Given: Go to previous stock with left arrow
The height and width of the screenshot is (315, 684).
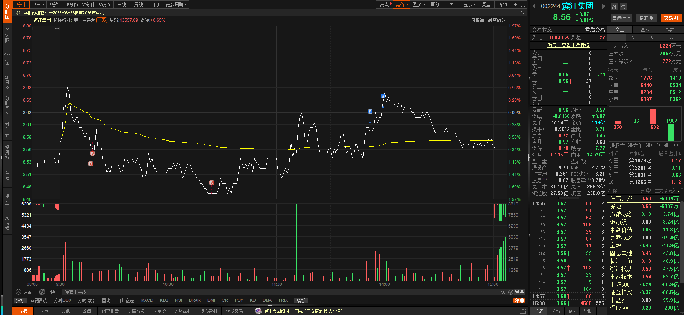Looking at the screenshot, I should tap(534, 6).
